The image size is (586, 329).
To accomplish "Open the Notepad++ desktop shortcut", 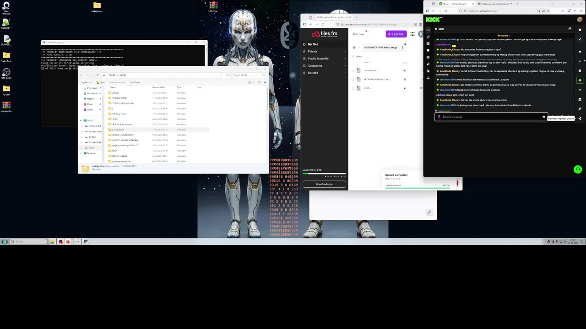I will (x=6, y=24).
